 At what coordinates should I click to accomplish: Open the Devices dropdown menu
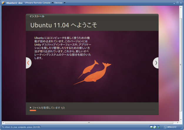pos(60,3)
